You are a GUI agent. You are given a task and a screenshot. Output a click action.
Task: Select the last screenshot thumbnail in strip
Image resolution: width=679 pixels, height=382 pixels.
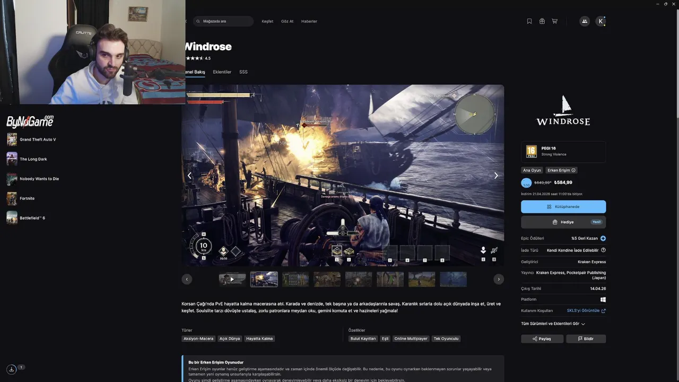454,279
